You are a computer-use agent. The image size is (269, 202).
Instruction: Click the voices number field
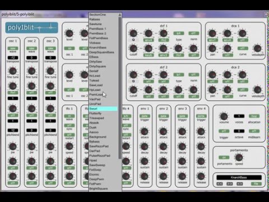(239, 116)
